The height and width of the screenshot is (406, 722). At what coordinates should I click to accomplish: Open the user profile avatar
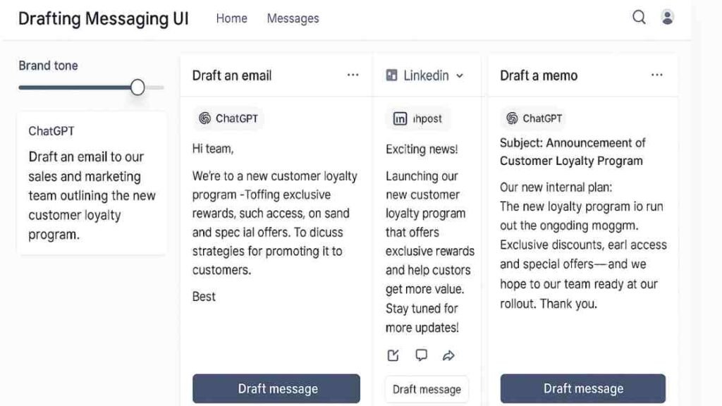pyautogui.click(x=667, y=18)
